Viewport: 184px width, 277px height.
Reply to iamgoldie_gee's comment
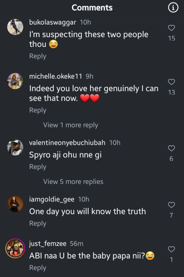(x=38, y=223)
